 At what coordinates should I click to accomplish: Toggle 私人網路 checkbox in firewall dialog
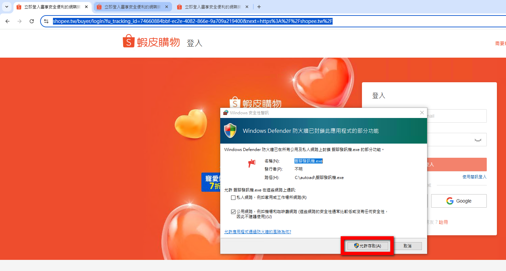(x=233, y=198)
